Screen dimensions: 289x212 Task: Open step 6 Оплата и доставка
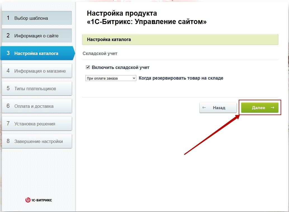click(x=37, y=106)
